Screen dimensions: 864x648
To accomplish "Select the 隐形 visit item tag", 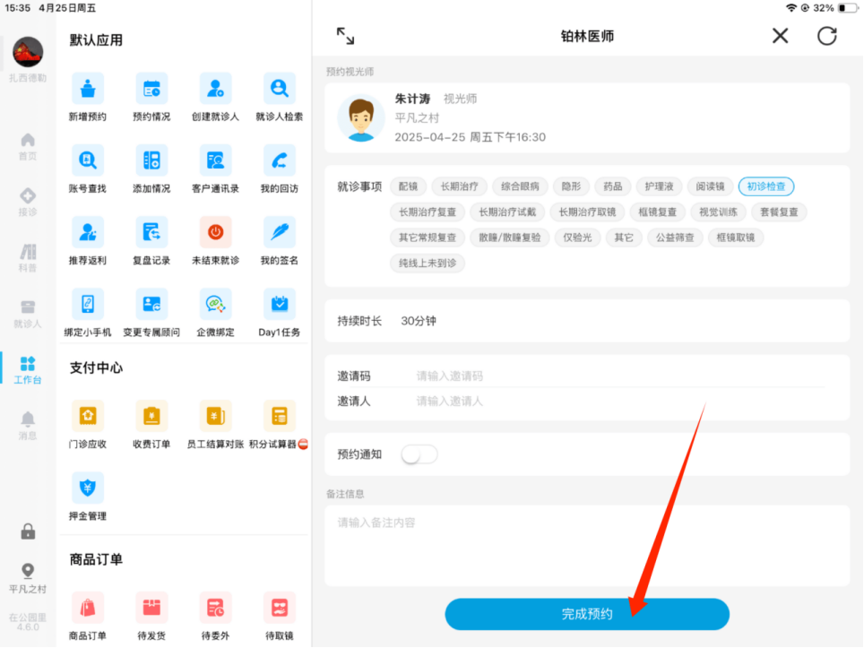I will coord(571,186).
